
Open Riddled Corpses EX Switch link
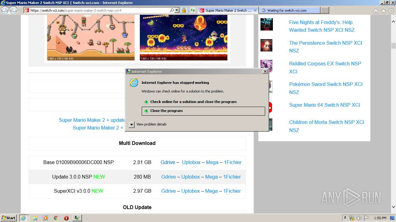coord(325,68)
